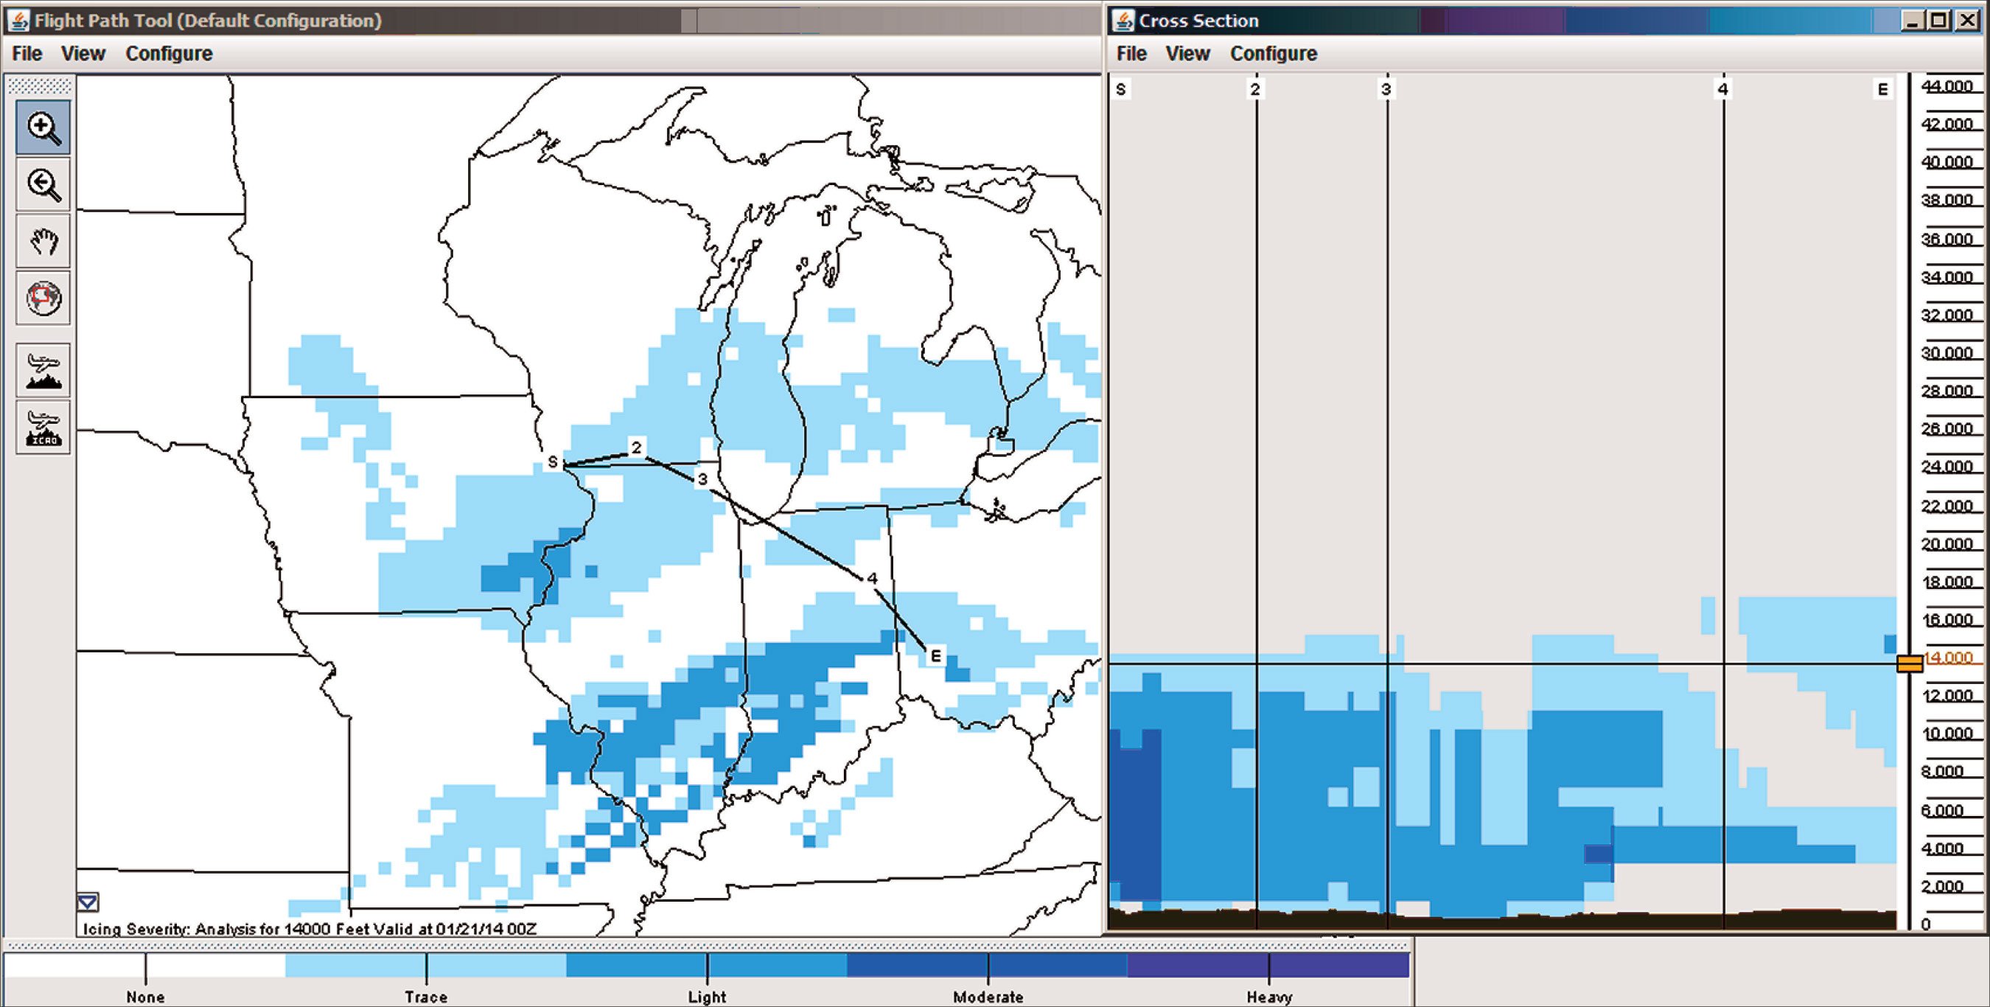The height and width of the screenshot is (1007, 1990).
Task: Select the airplane flight path drawing tool
Action: 43,371
